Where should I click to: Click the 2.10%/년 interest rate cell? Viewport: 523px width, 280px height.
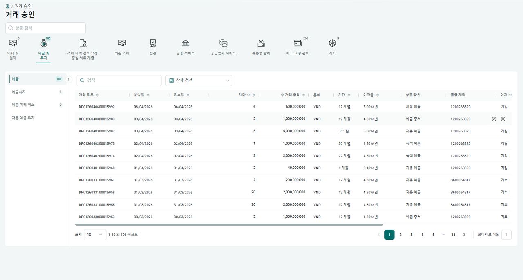point(371,168)
